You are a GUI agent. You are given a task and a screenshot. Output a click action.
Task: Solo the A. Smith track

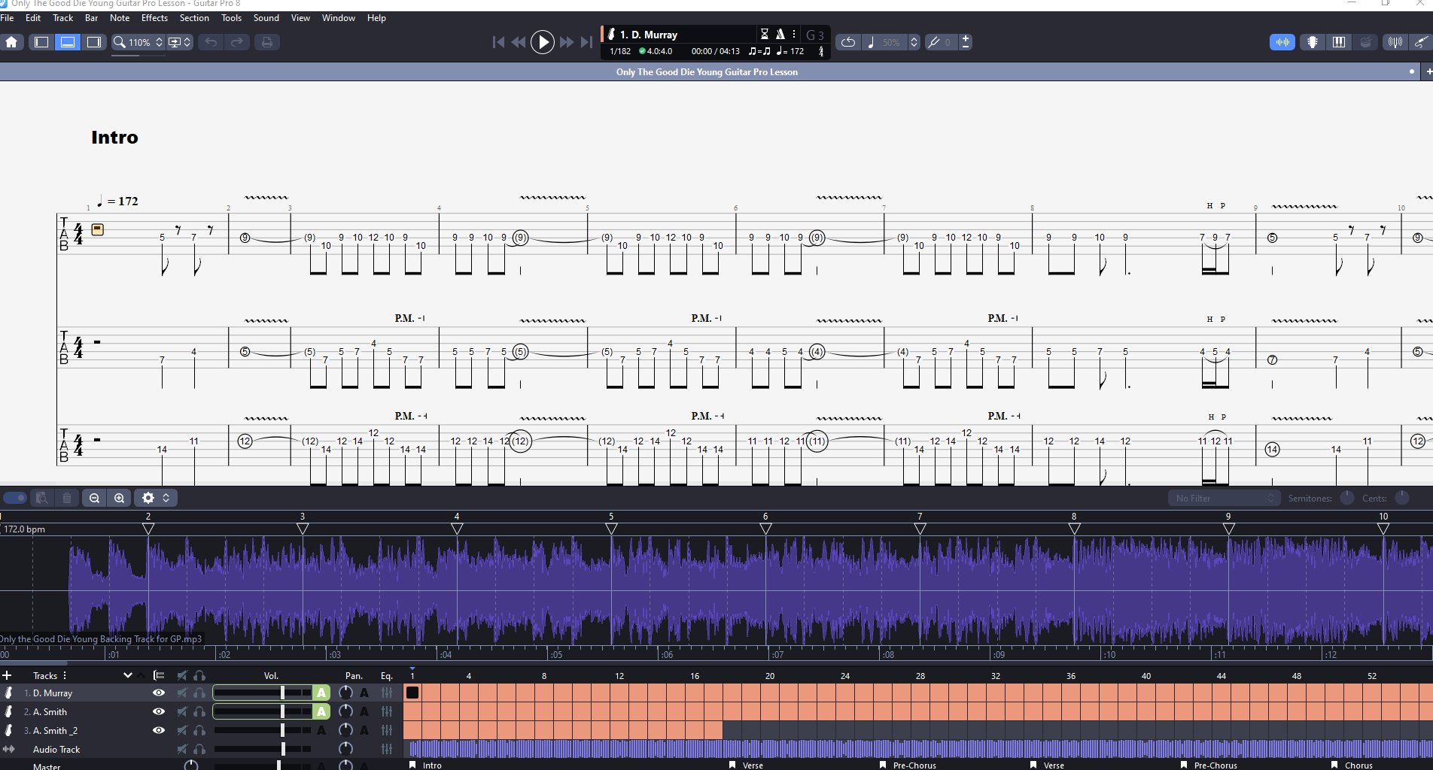coord(199,711)
